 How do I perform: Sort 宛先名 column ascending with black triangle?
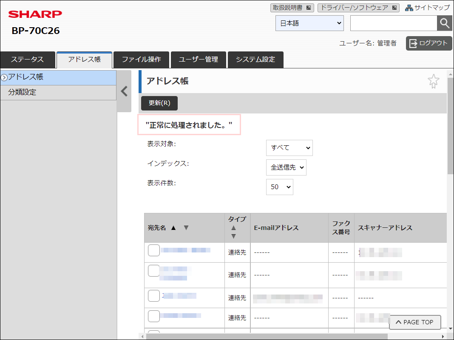tap(173, 228)
